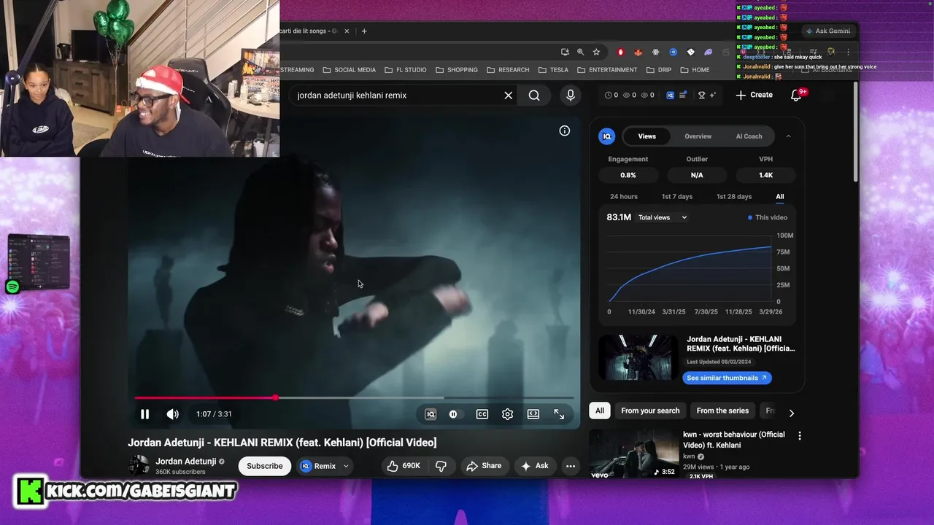Like the video with 690K likes

pyautogui.click(x=404, y=466)
